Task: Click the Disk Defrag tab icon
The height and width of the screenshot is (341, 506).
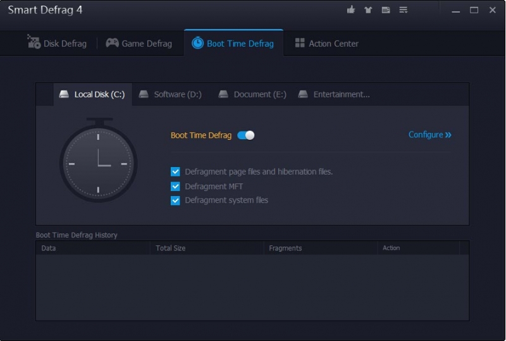Action: point(34,42)
